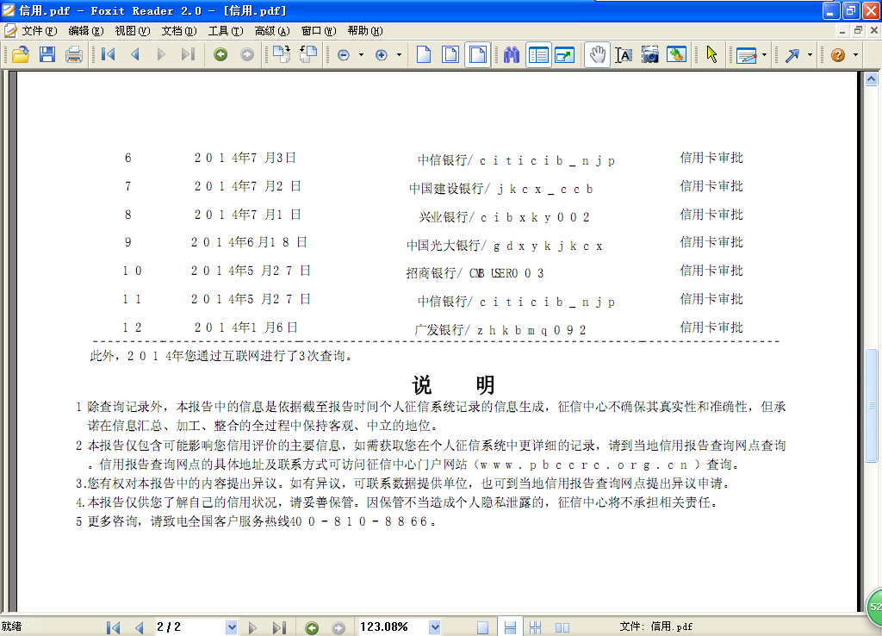The width and height of the screenshot is (882, 636).
Task: Open search with the binoculars icon
Action: tap(512, 54)
